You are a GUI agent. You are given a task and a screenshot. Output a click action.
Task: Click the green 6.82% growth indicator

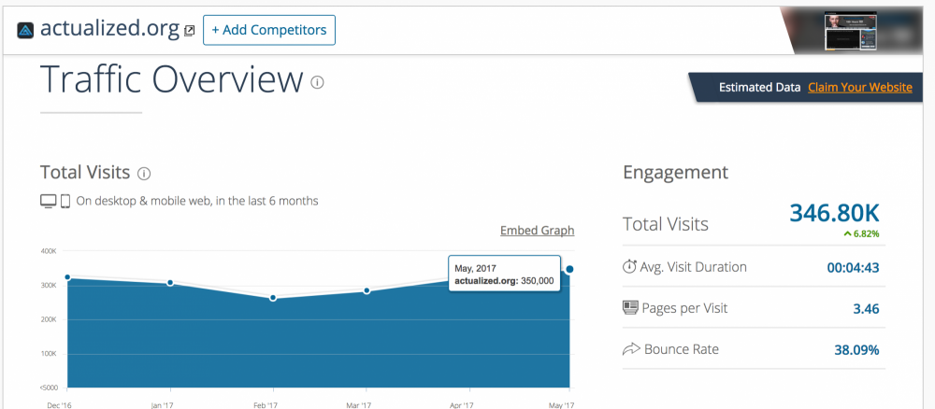tap(861, 234)
